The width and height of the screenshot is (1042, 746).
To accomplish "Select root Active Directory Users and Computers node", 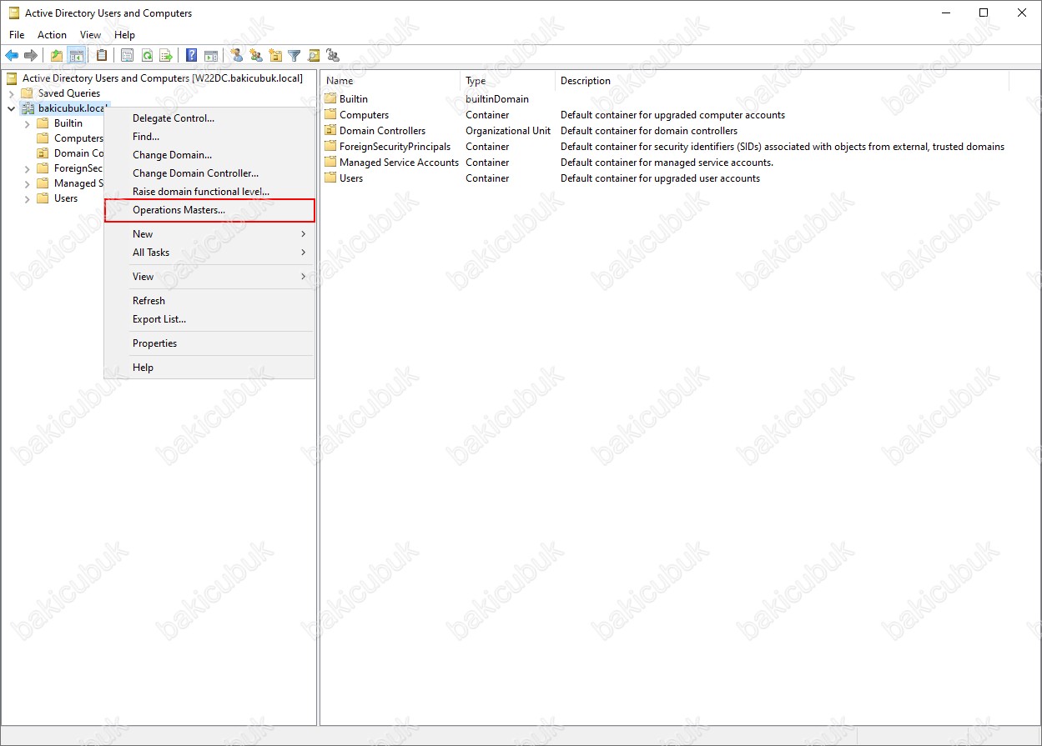I will (162, 78).
